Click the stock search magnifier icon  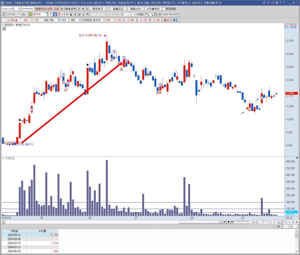[20, 15]
